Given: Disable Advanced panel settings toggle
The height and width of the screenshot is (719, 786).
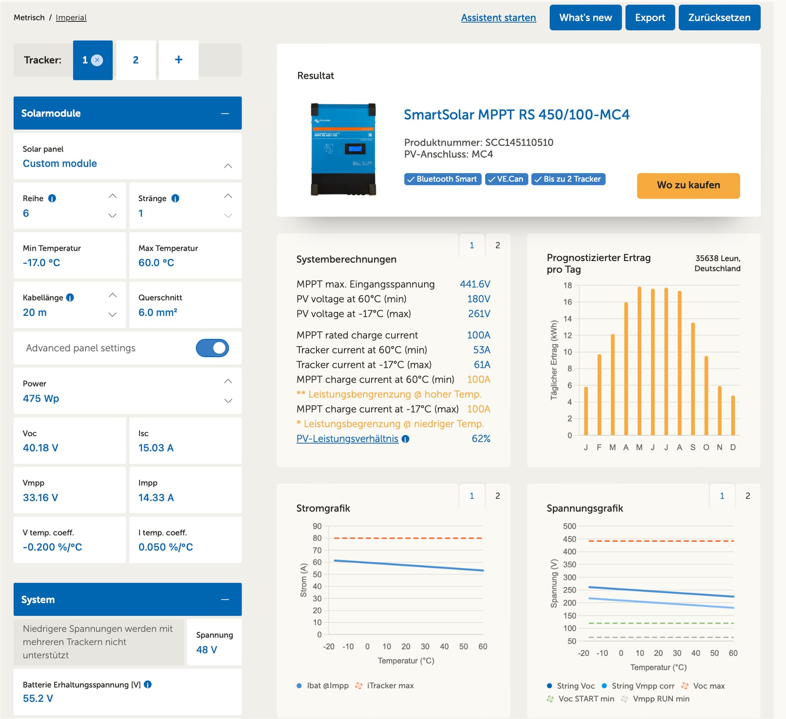Looking at the screenshot, I should [212, 348].
